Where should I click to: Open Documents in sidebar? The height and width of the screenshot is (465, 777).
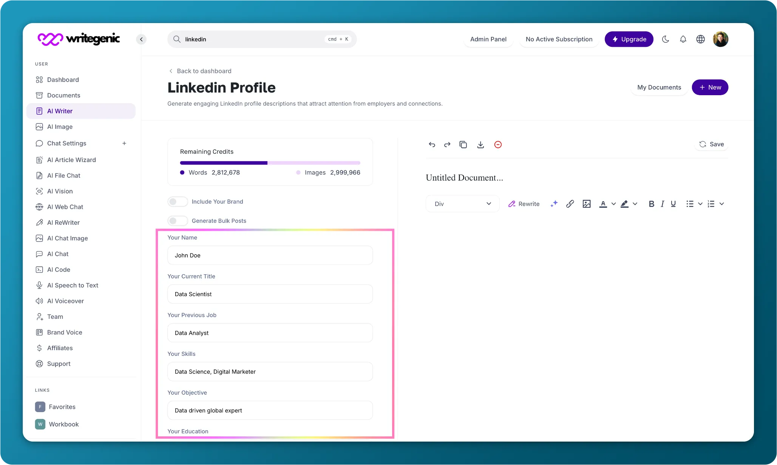[x=81, y=96]
